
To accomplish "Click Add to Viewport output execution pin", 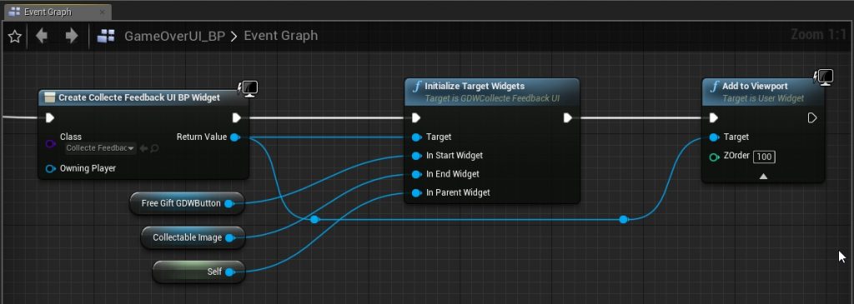I will click(812, 118).
